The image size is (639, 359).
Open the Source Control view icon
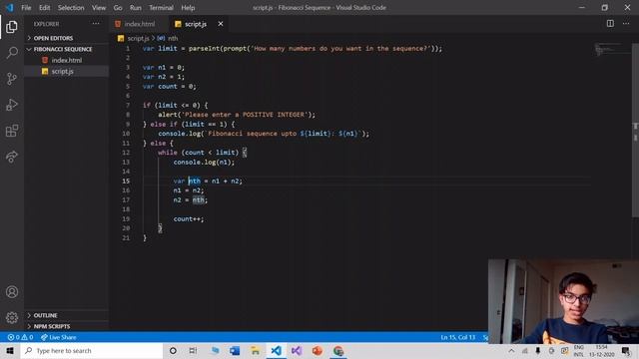coord(12,79)
